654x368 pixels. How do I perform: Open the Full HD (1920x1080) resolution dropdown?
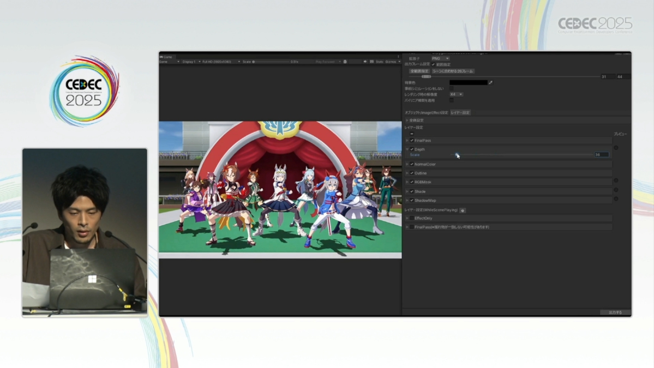pyautogui.click(x=221, y=62)
